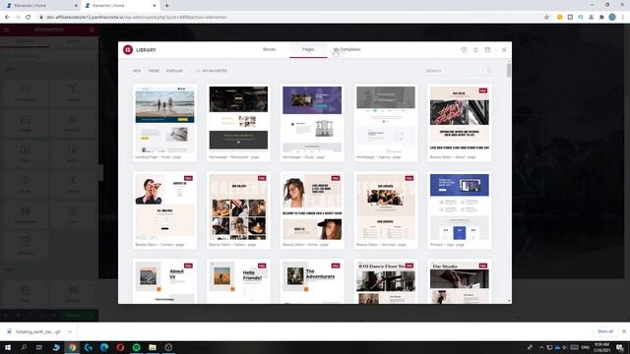Filter templates by TREND

click(154, 71)
